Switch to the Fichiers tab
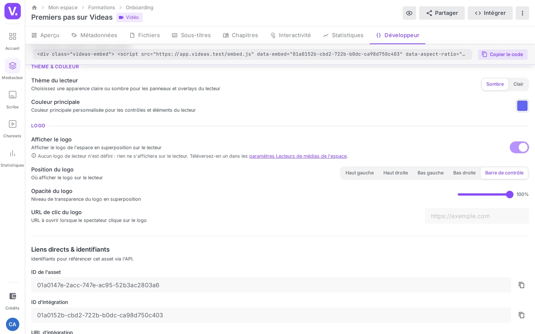Viewport: 535px width, 334px height. point(145,35)
